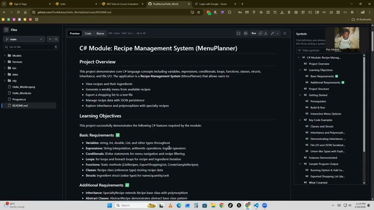This screenshot has height=210, width=374.
Task: Click the Raw button
Action: (254, 33)
